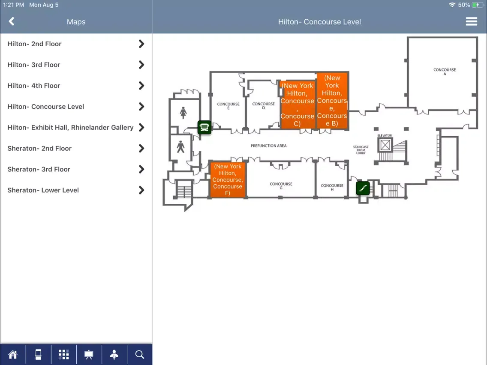Open the hamburger menu icon
Image resolution: width=487 pixels, height=365 pixels.
tap(471, 21)
